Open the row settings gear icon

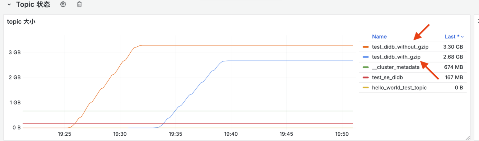click(63, 4)
